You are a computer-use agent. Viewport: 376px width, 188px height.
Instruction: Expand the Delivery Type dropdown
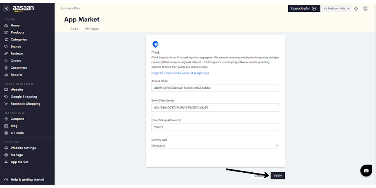215,146
